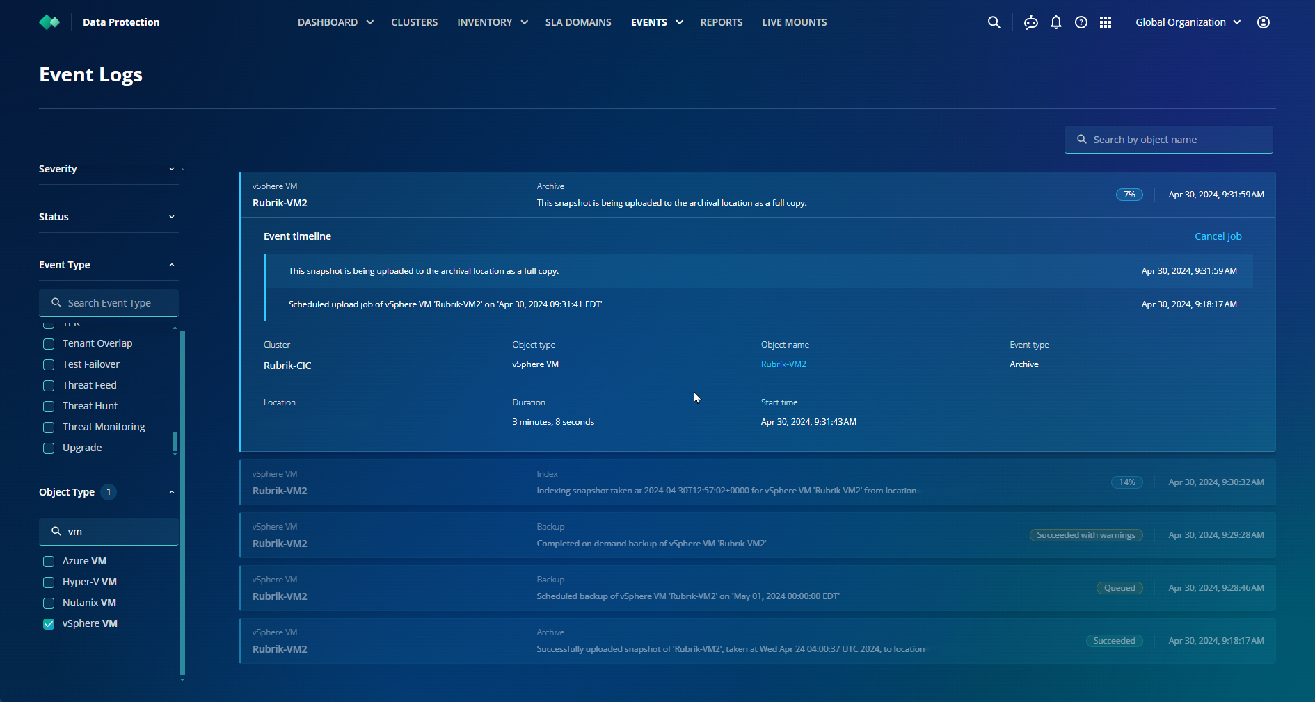Check the Azure VM object type
Screen dimensions: 1315x702
pyautogui.click(x=49, y=562)
